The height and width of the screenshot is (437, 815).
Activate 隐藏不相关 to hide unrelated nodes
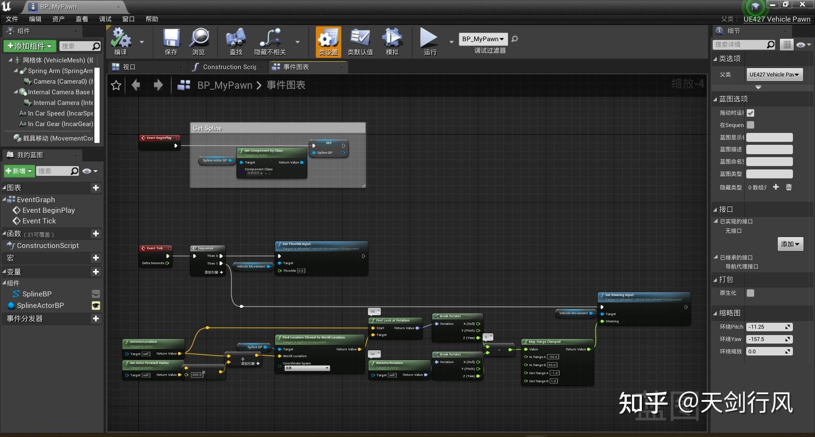(x=272, y=41)
